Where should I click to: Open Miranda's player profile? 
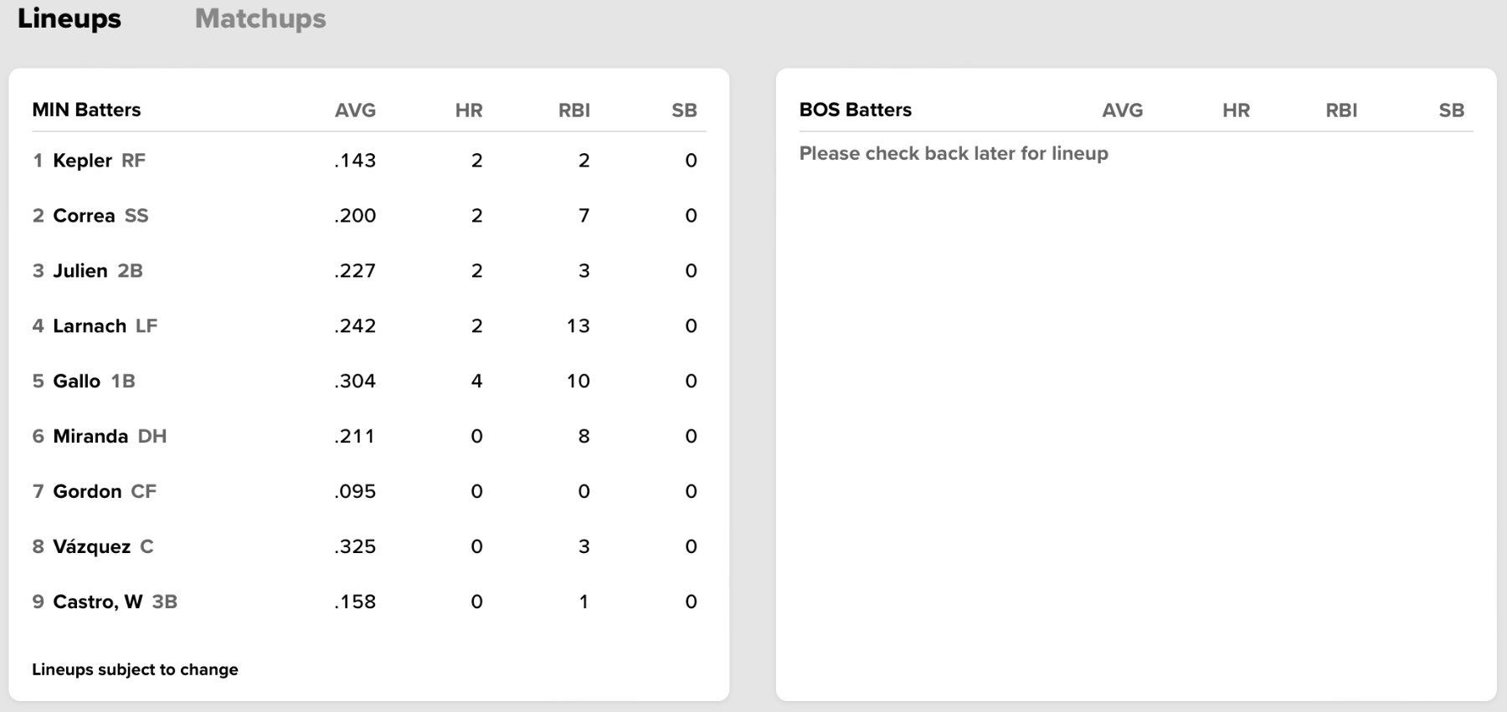coord(90,437)
